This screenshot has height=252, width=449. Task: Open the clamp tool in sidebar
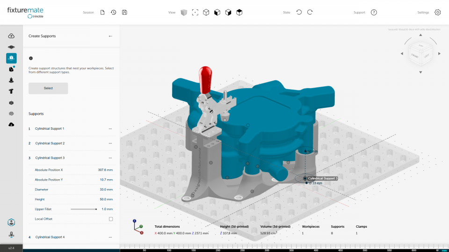tap(11, 91)
